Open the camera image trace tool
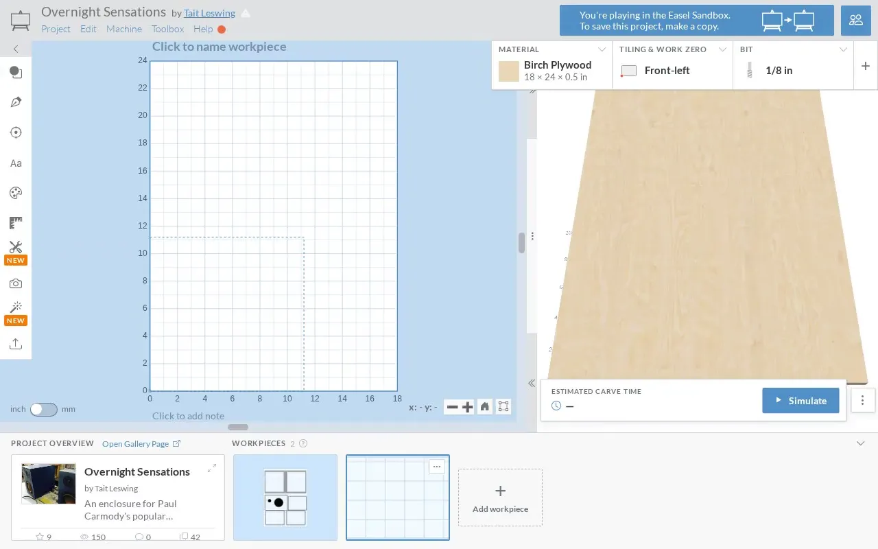878x549 pixels. 16,283
